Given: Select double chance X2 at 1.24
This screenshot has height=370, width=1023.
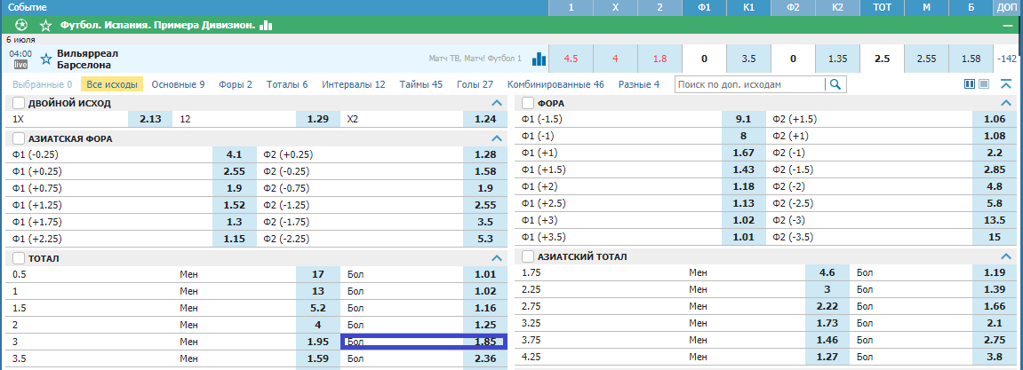Looking at the screenshot, I should pyautogui.click(x=484, y=119).
